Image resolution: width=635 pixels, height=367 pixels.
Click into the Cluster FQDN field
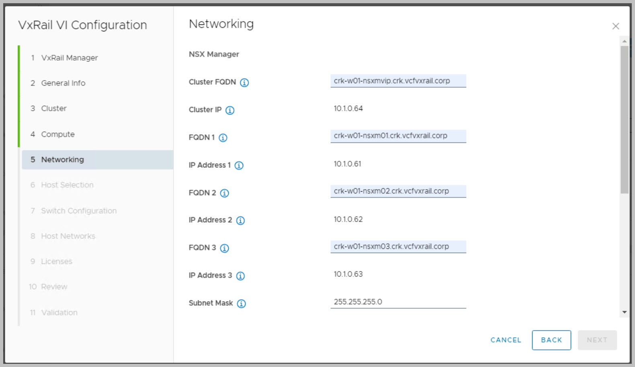coord(398,81)
